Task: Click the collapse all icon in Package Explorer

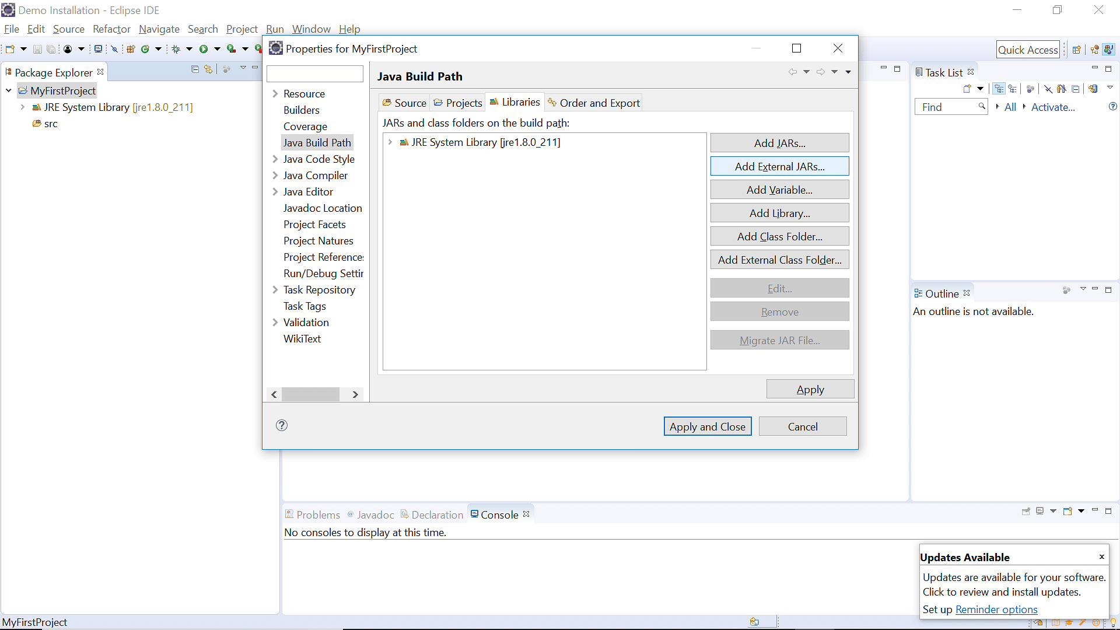Action: [x=195, y=71]
